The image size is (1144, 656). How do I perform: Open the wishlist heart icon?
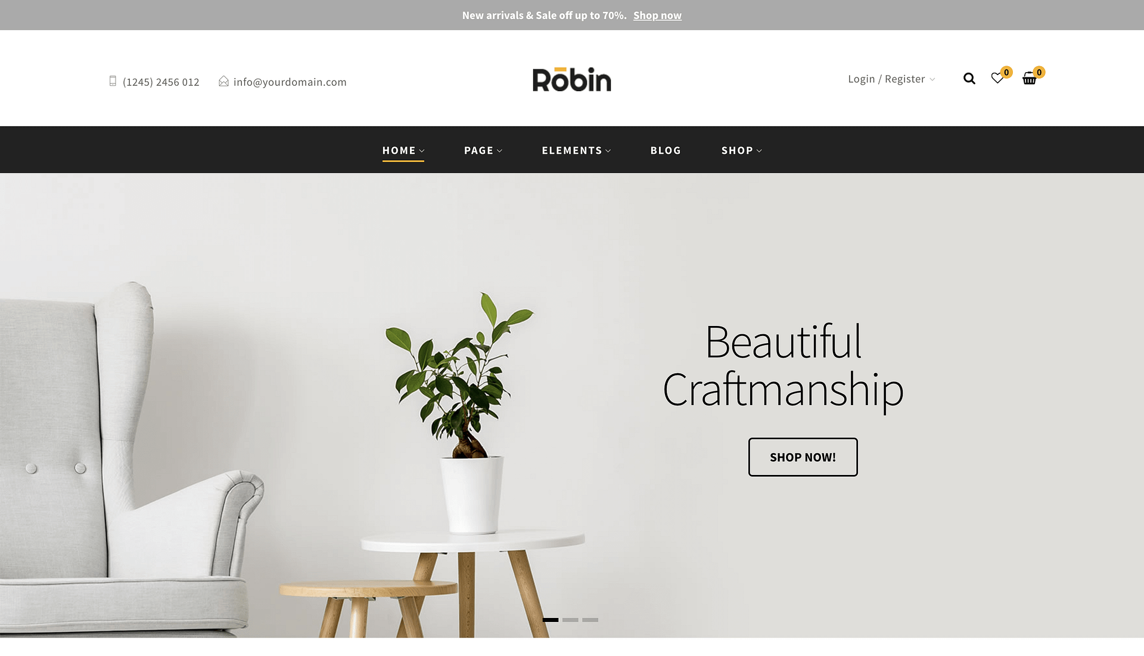tap(997, 79)
